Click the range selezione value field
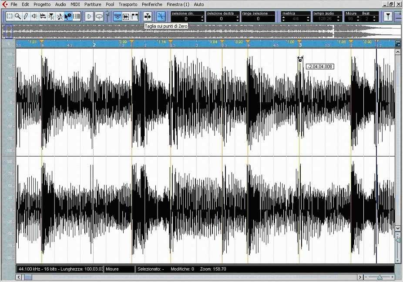 coord(258,19)
